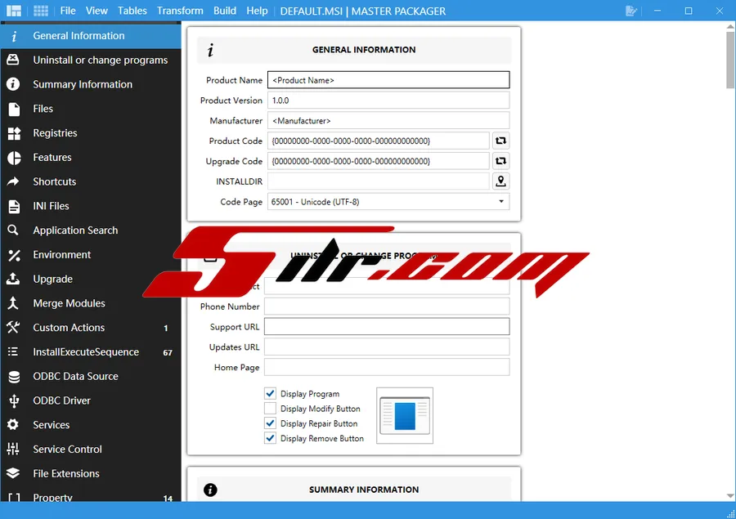Go to Summary Information in sidebar
Image resolution: width=736 pixels, height=519 pixels.
click(91, 84)
